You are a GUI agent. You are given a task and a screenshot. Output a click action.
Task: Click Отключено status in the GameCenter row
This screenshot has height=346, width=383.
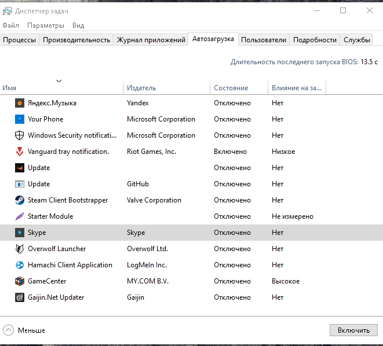coord(232,281)
